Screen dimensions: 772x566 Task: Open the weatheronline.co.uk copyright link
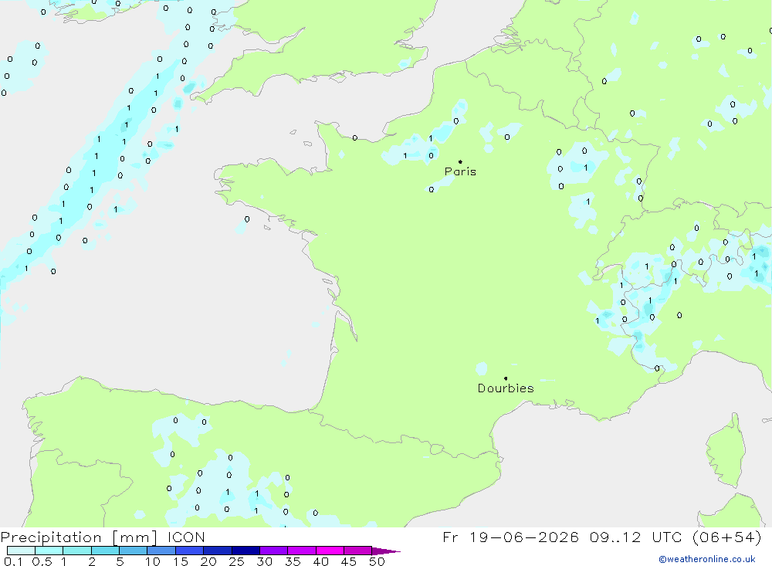click(x=707, y=559)
